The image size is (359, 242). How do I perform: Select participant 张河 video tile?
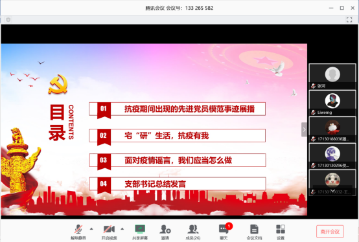pos(332,76)
